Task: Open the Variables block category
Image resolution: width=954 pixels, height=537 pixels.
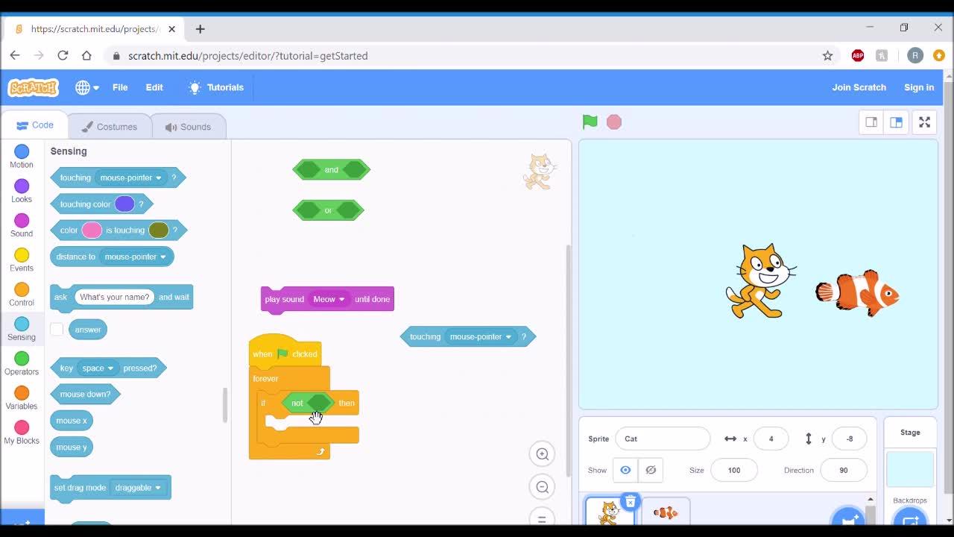Action: click(x=22, y=398)
